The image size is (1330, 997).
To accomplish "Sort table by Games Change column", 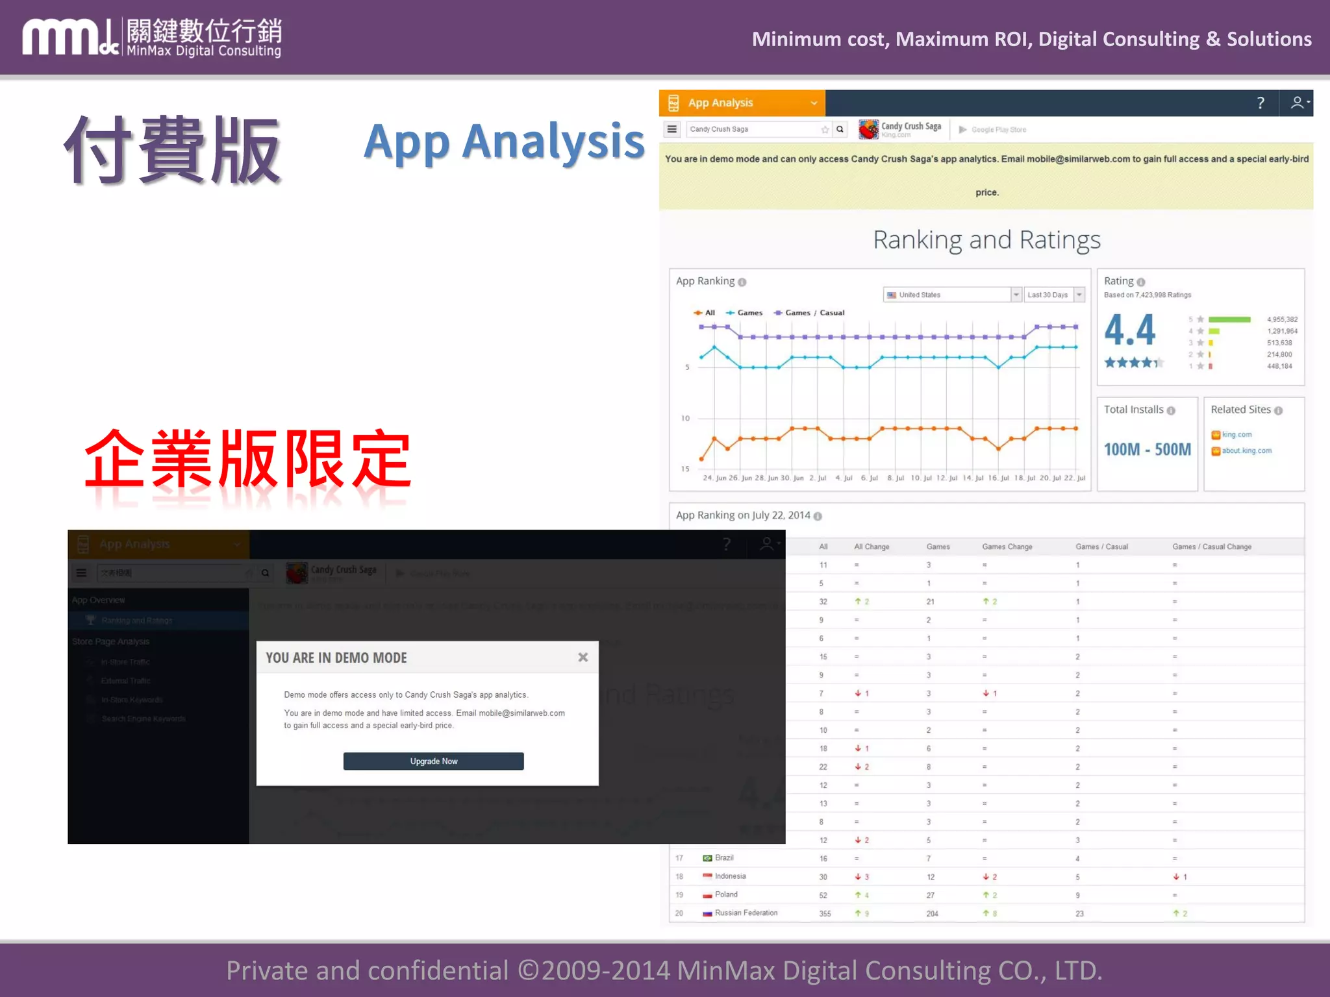I will tap(1007, 547).
